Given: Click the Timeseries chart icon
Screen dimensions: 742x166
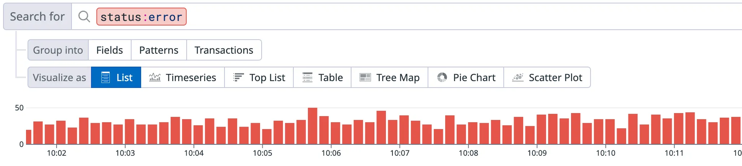Looking at the screenshot, I should click(x=155, y=78).
